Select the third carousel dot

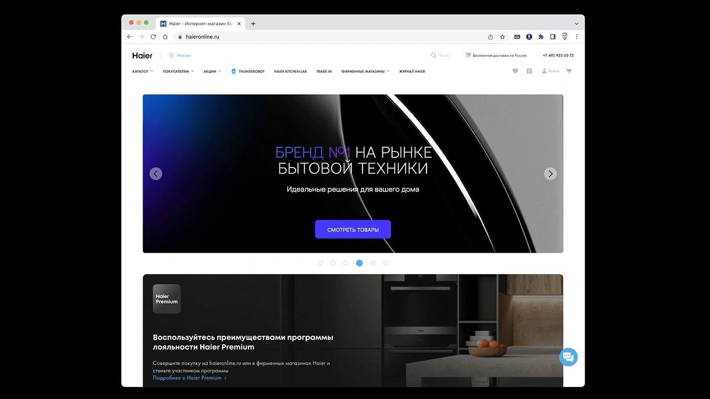(x=346, y=263)
